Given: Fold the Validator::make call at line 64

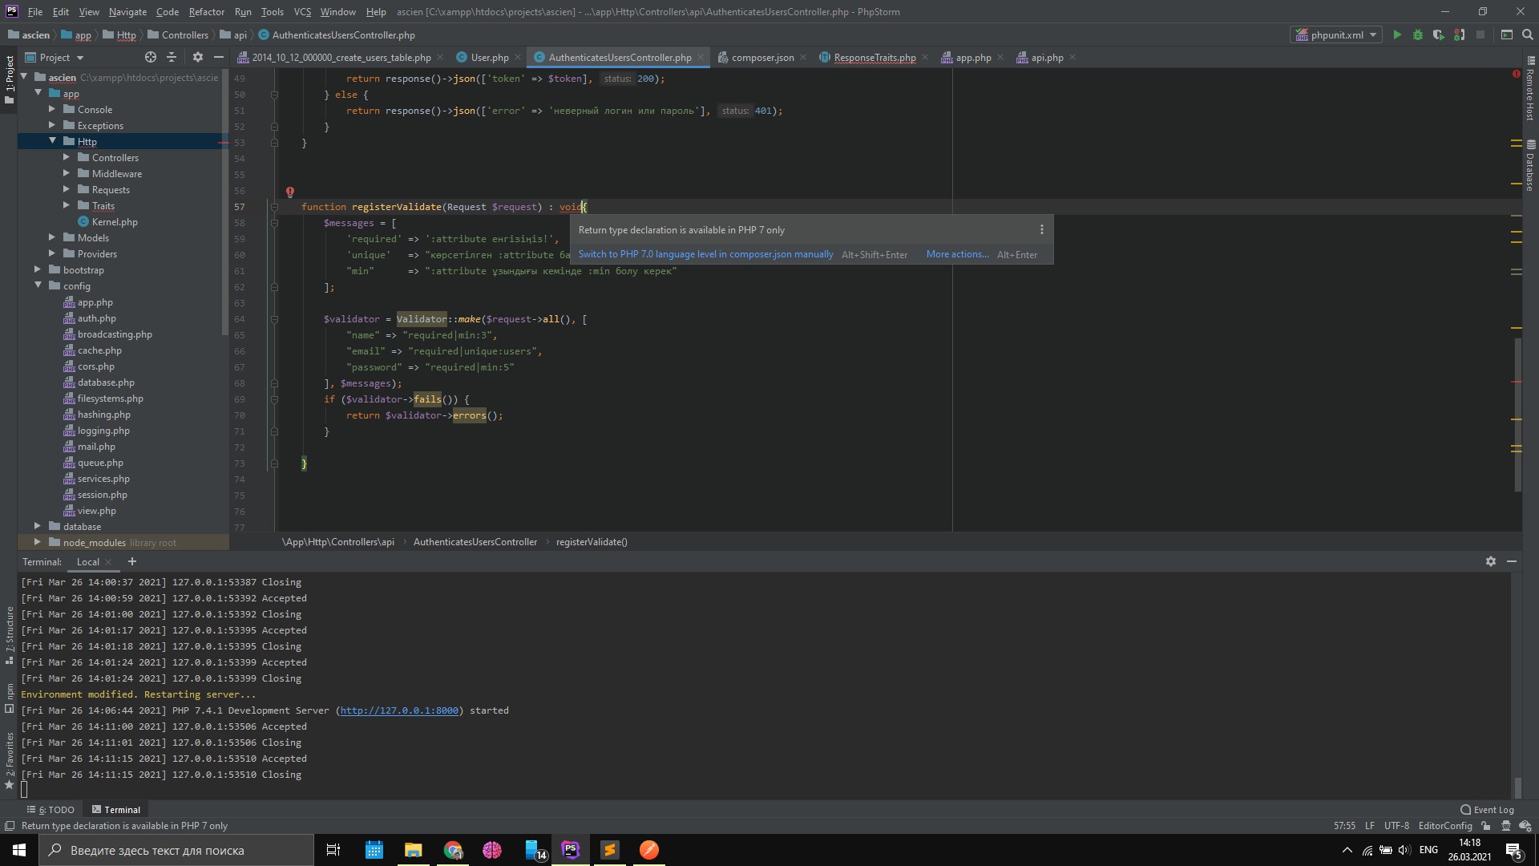Looking at the screenshot, I should coord(274,319).
